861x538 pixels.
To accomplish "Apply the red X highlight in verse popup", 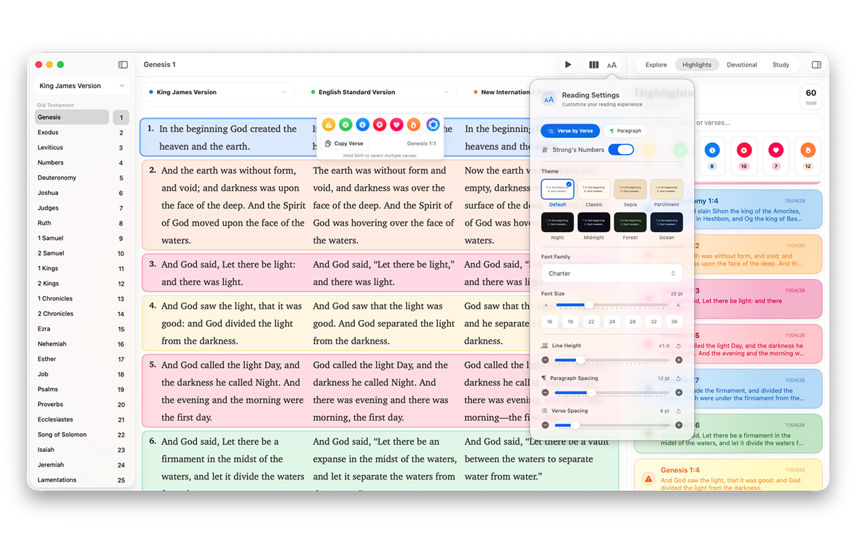I will [379, 124].
